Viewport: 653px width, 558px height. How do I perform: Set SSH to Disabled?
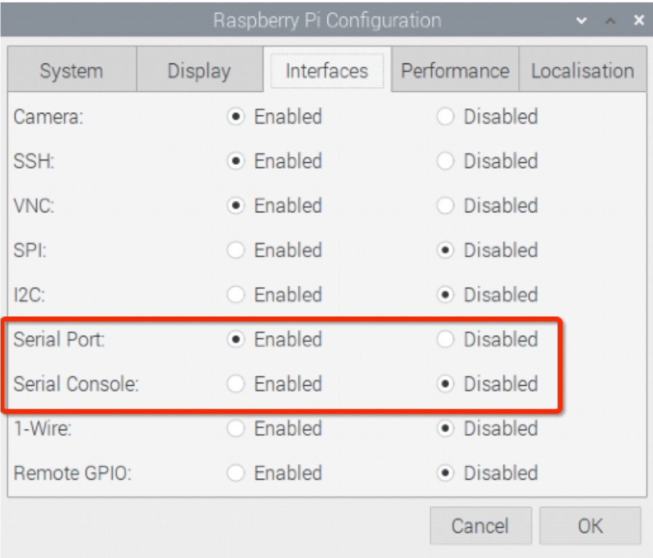coord(445,161)
